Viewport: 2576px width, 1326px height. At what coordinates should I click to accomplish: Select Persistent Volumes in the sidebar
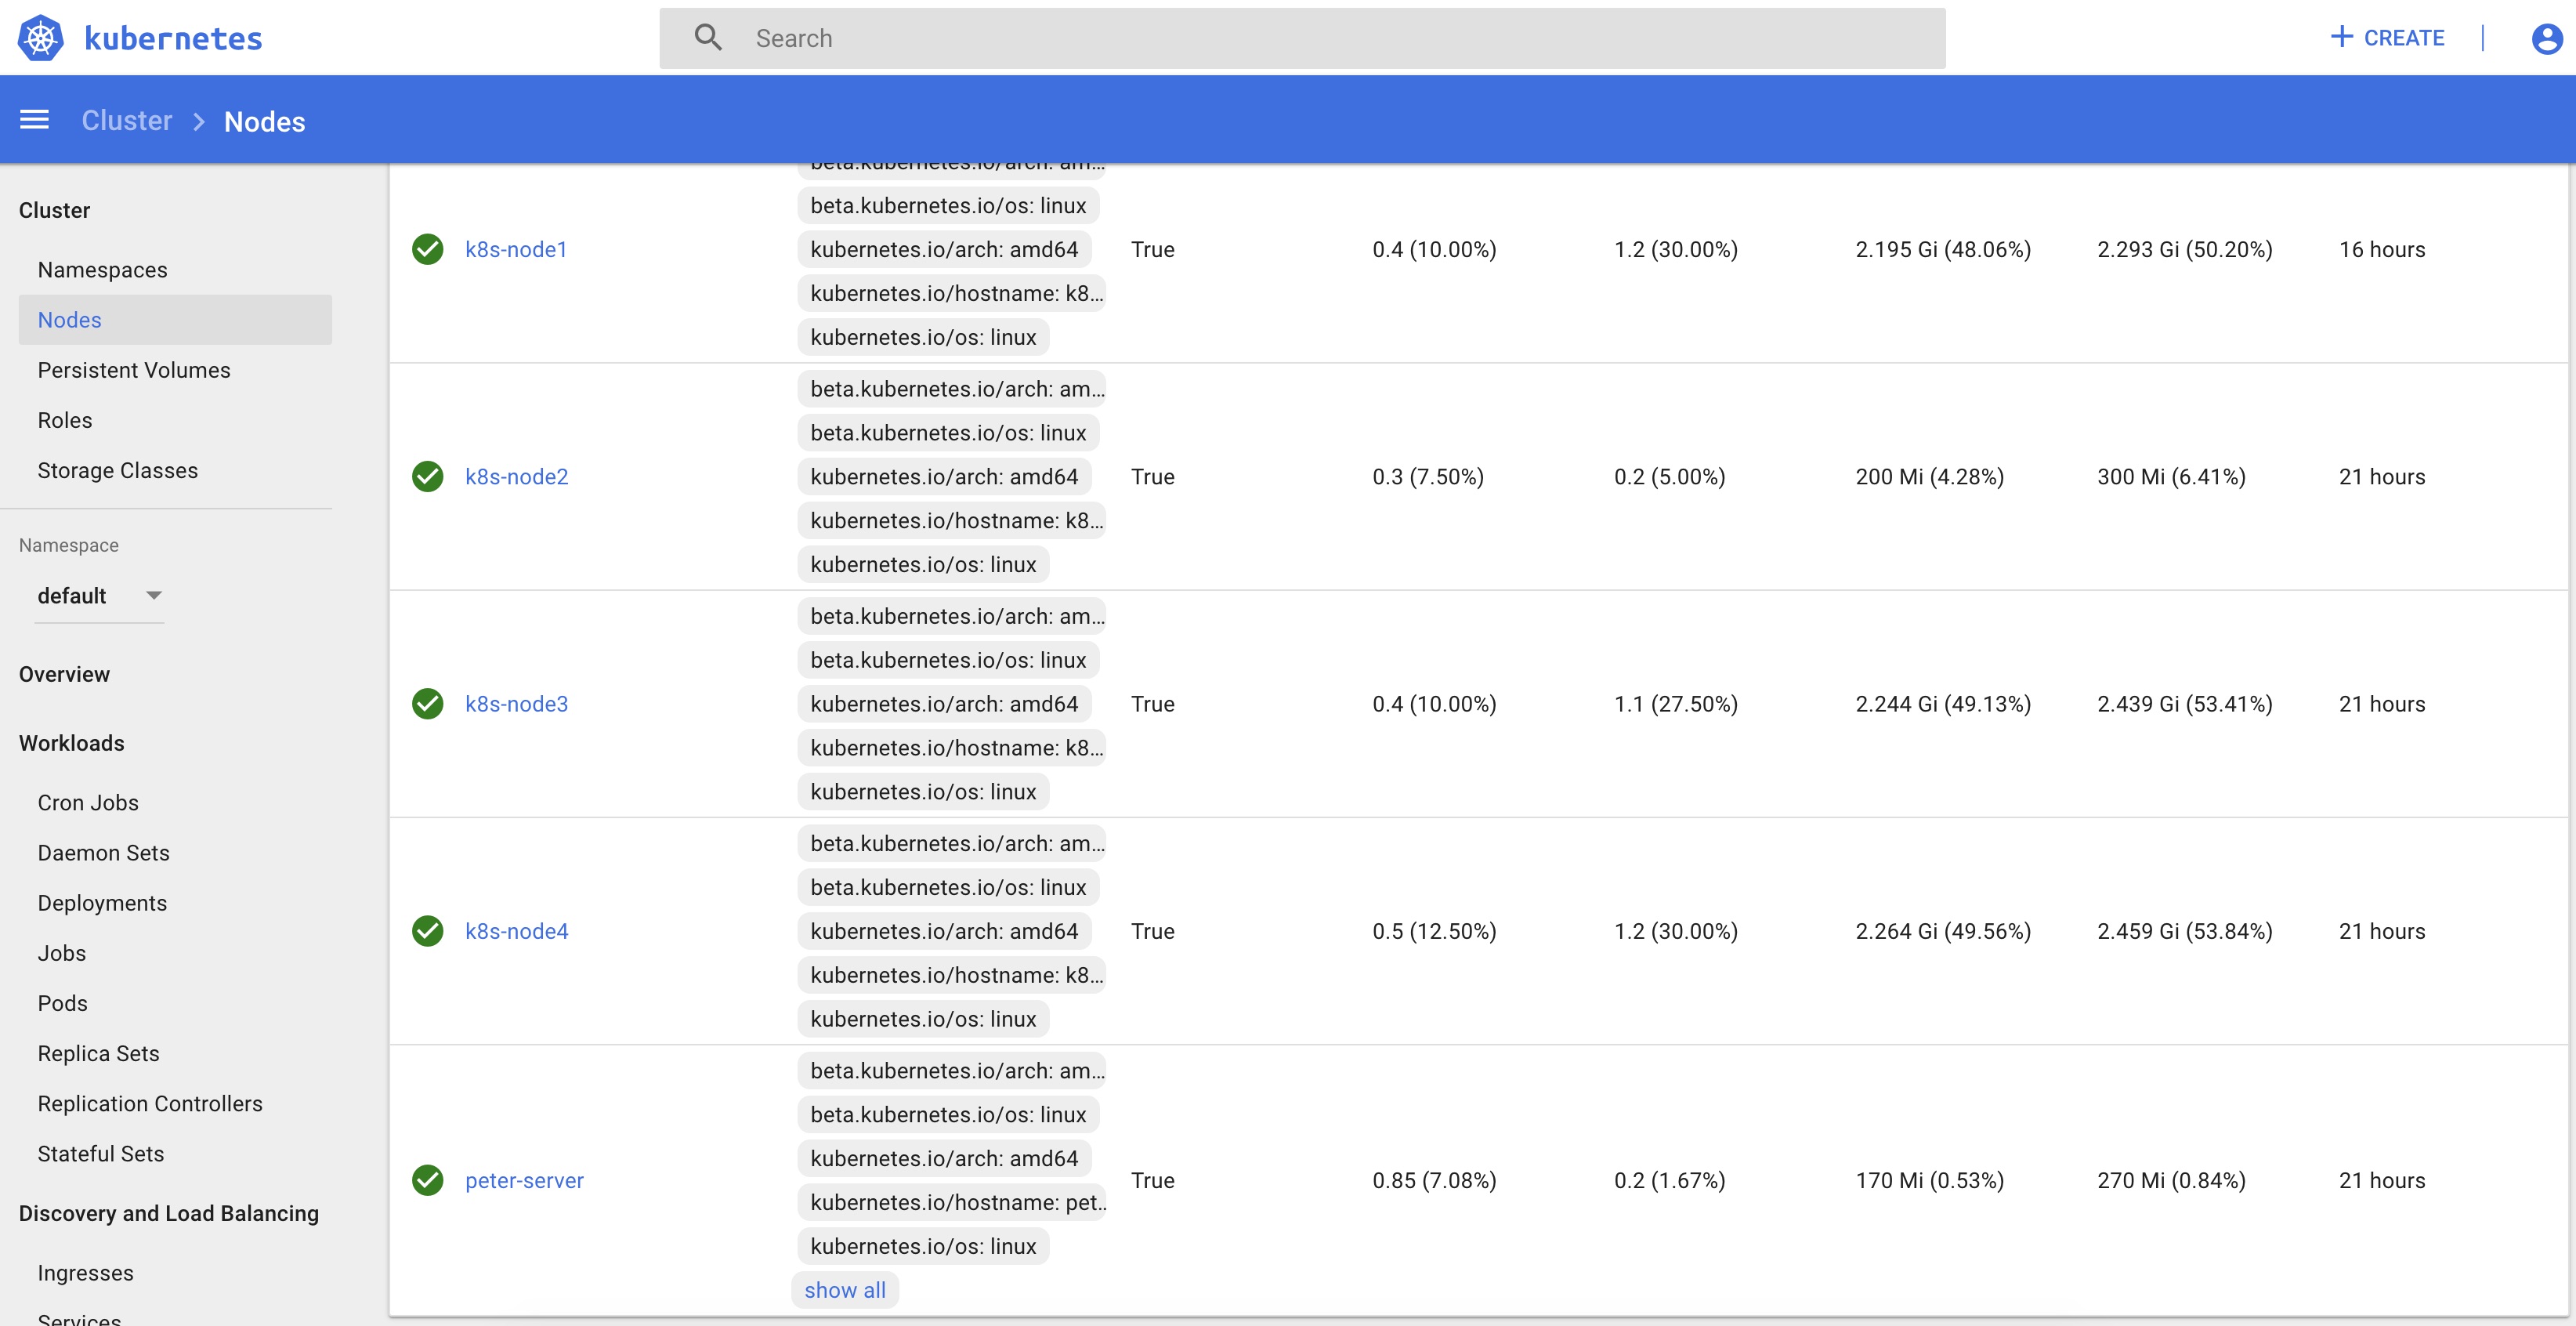[134, 370]
